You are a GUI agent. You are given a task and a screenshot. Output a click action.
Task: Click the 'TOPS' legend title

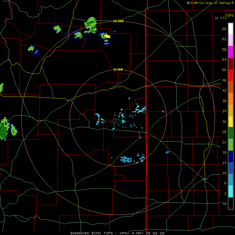[x=230, y=15]
